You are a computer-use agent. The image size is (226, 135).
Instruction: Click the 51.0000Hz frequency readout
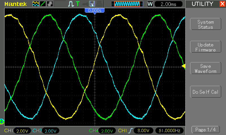pyautogui.click(x=169, y=130)
